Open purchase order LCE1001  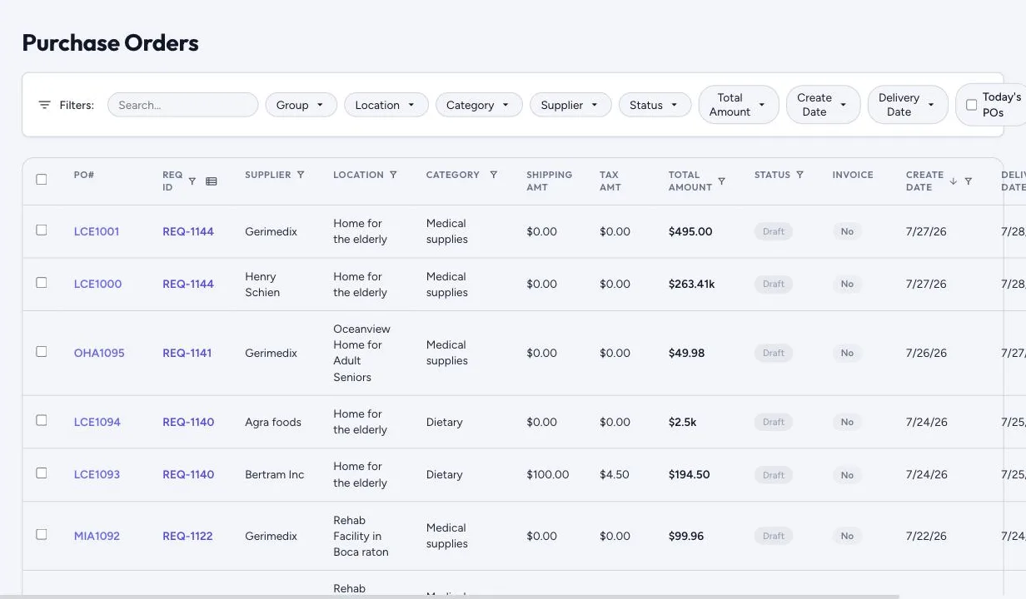click(x=97, y=231)
